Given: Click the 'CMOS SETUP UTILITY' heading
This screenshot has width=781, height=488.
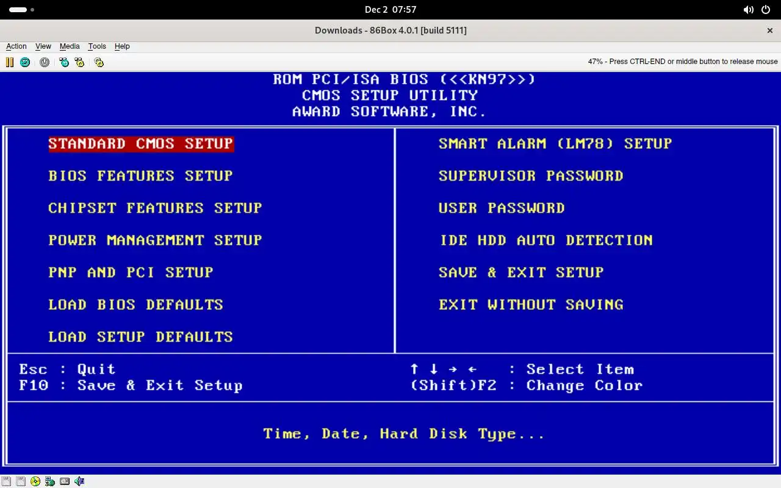Looking at the screenshot, I should click(390, 96).
